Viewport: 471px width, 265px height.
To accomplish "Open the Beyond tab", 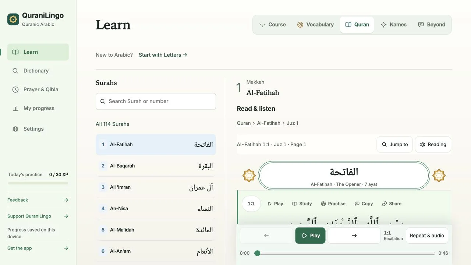I will (432, 25).
